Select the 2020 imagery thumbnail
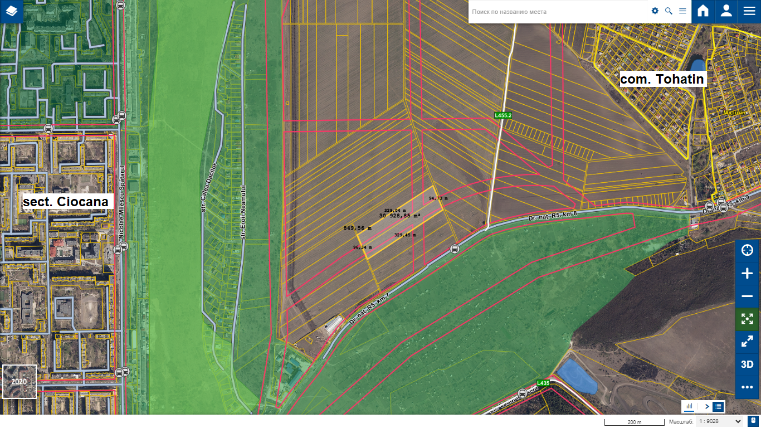Viewport: 761px width, 428px height. coord(19,382)
